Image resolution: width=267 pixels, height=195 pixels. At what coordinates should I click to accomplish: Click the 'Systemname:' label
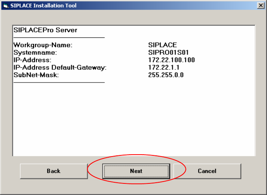(35, 53)
